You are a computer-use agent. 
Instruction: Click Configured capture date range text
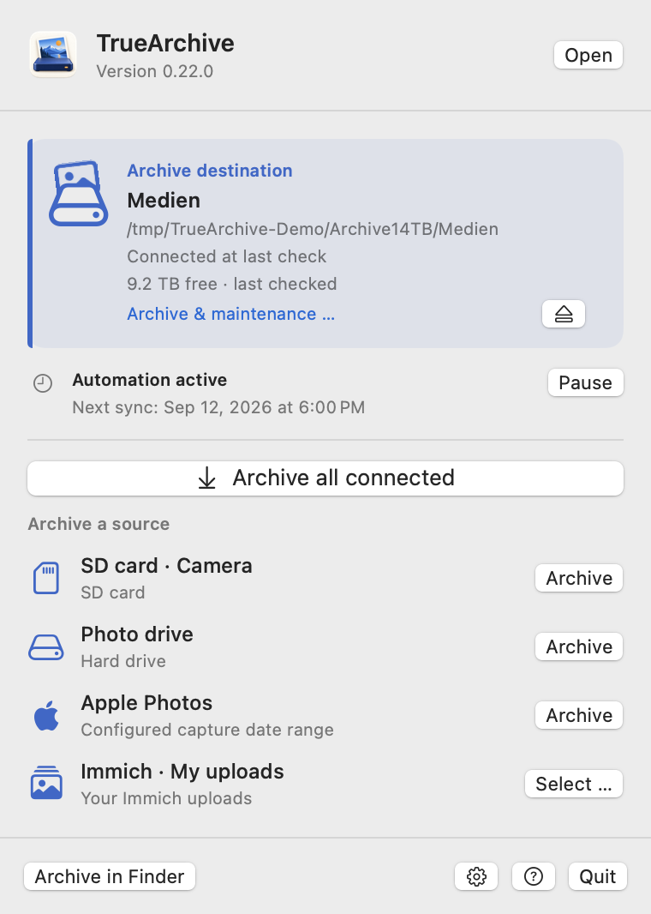(207, 730)
